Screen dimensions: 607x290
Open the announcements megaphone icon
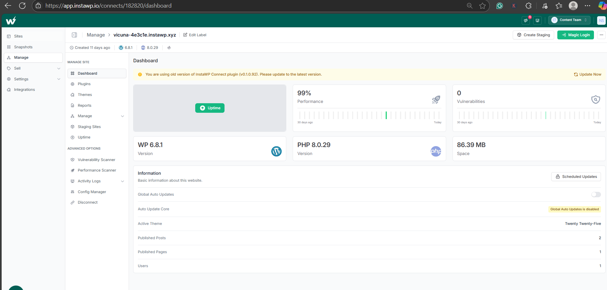pos(526,20)
